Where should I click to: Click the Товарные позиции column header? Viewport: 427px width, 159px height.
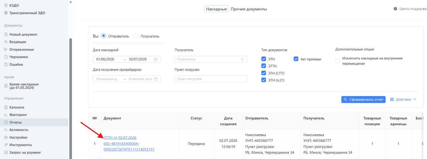click(x=372, y=121)
